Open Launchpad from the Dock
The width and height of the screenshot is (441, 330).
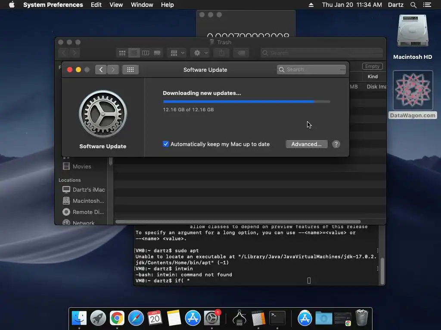tap(98, 318)
